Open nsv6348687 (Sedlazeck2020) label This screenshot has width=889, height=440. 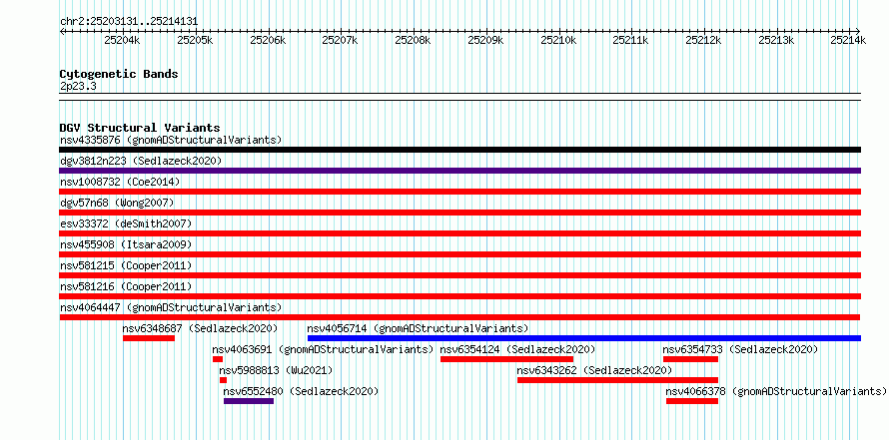tap(200, 328)
